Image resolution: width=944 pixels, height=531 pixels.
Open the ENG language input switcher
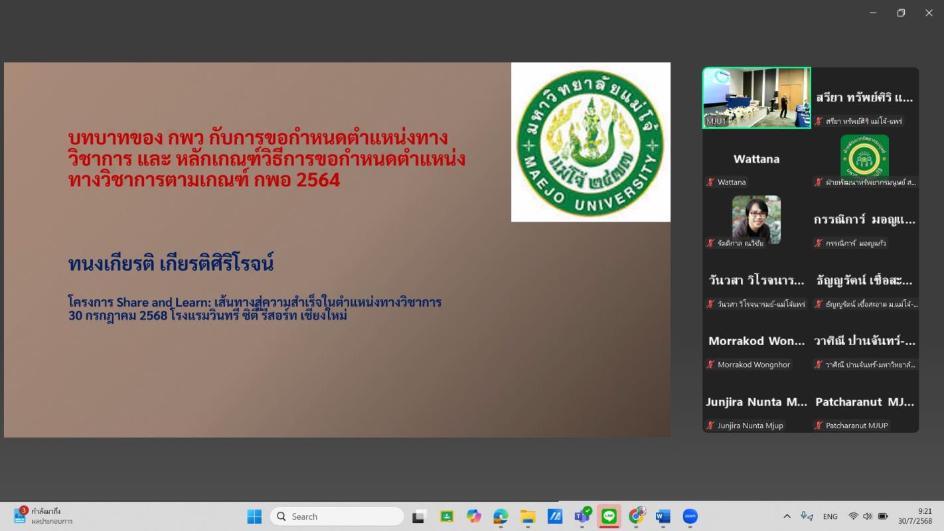tap(830, 516)
